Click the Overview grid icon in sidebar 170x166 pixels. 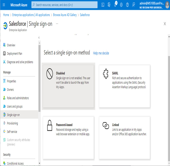tap(4, 45)
